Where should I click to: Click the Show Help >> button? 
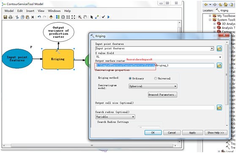(216, 133)
